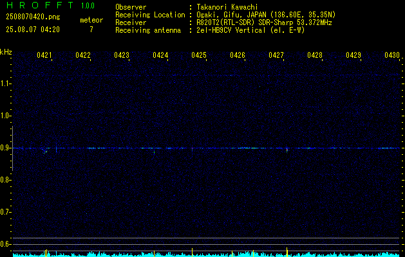Select the file name 2508070420.png
This screenshot has height=257, width=405.
[33, 17]
